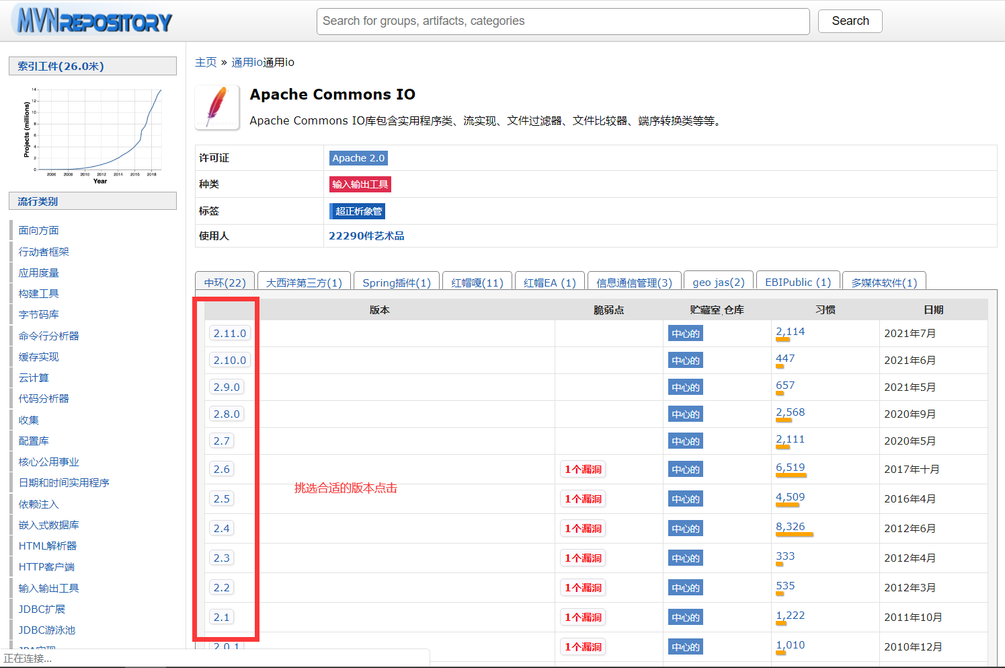Open version 2.11.0
Screen dimensions: 1005x668
[x=230, y=334]
